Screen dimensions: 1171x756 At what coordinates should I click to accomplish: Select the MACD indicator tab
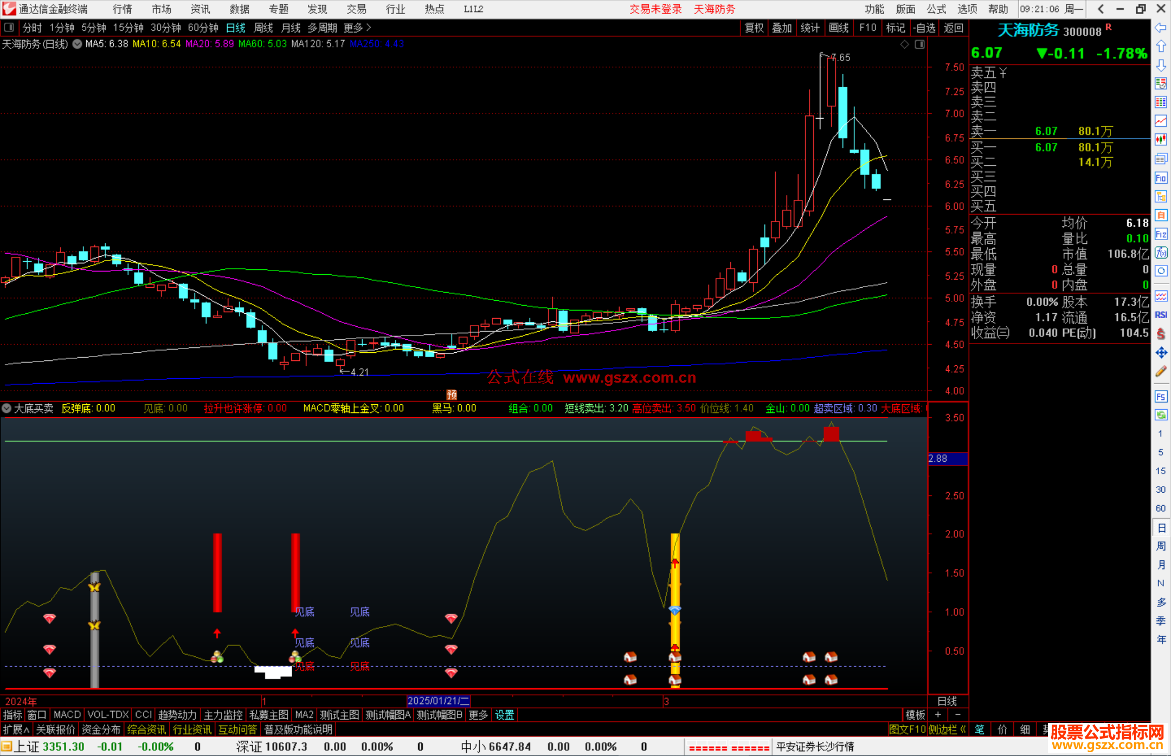point(67,715)
